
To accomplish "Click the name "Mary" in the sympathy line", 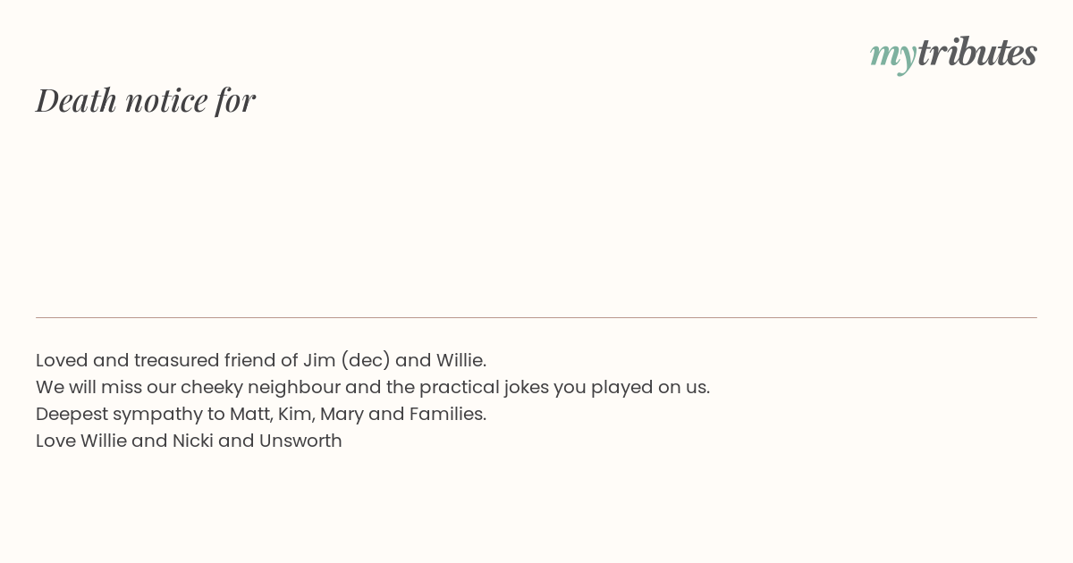I will pyautogui.click(x=341, y=414).
